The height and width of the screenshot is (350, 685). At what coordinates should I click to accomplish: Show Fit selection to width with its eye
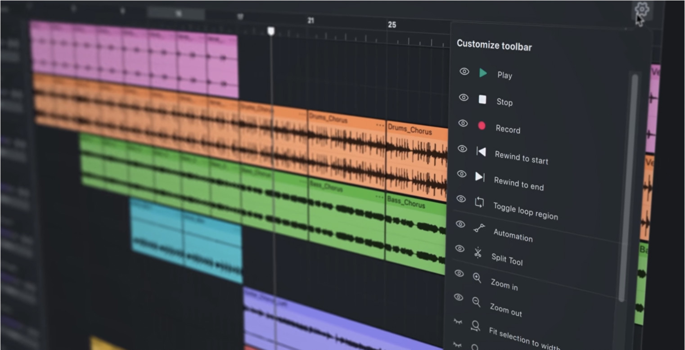458,321
